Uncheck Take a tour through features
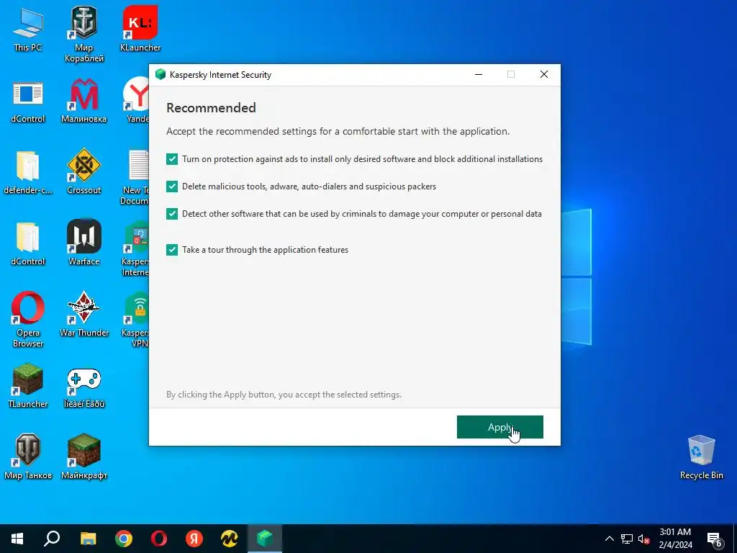The width and height of the screenshot is (737, 553). pyautogui.click(x=172, y=250)
